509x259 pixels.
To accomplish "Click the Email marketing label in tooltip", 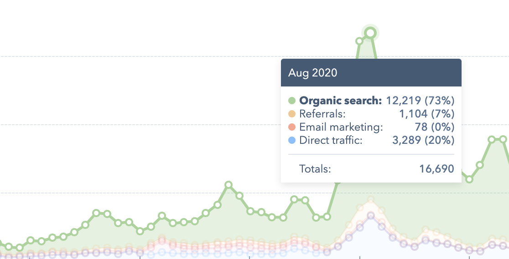I will pos(341,127).
